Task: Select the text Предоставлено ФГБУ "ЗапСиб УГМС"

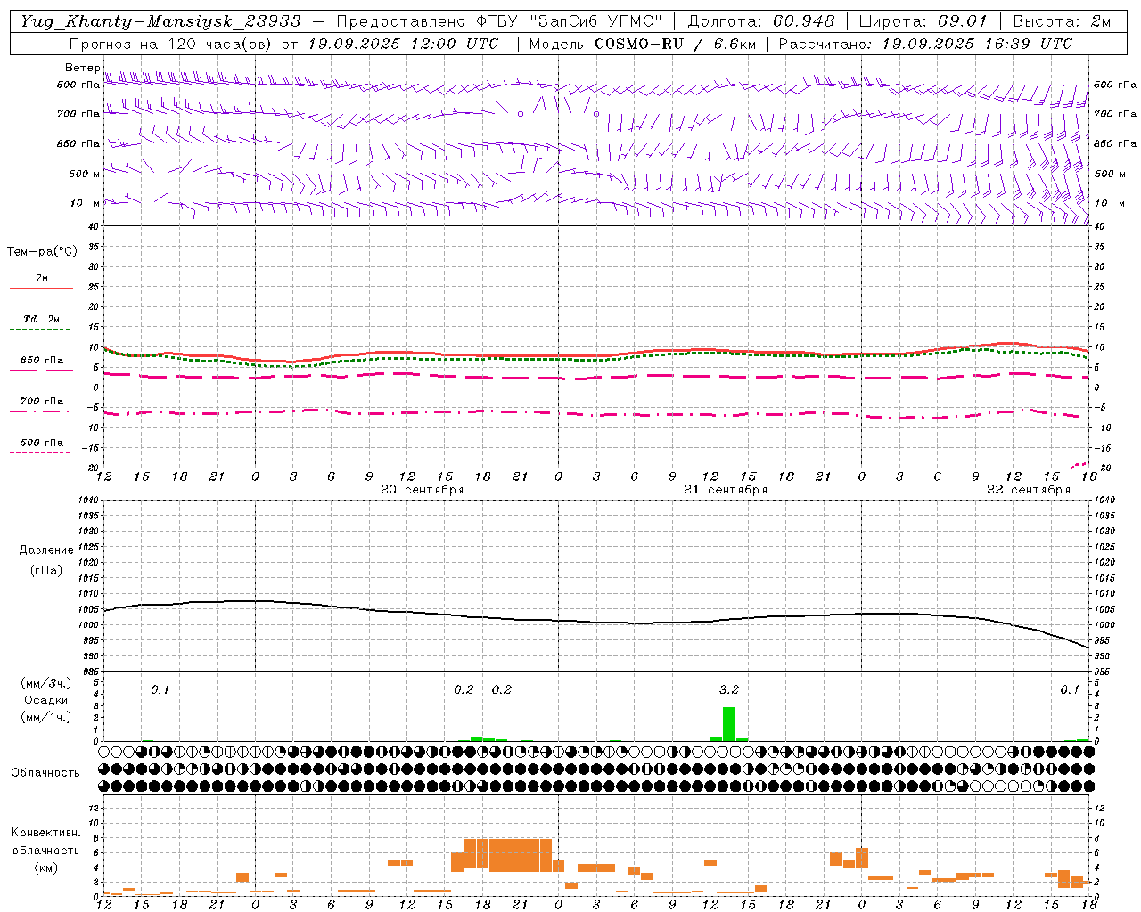Action: coord(499,21)
